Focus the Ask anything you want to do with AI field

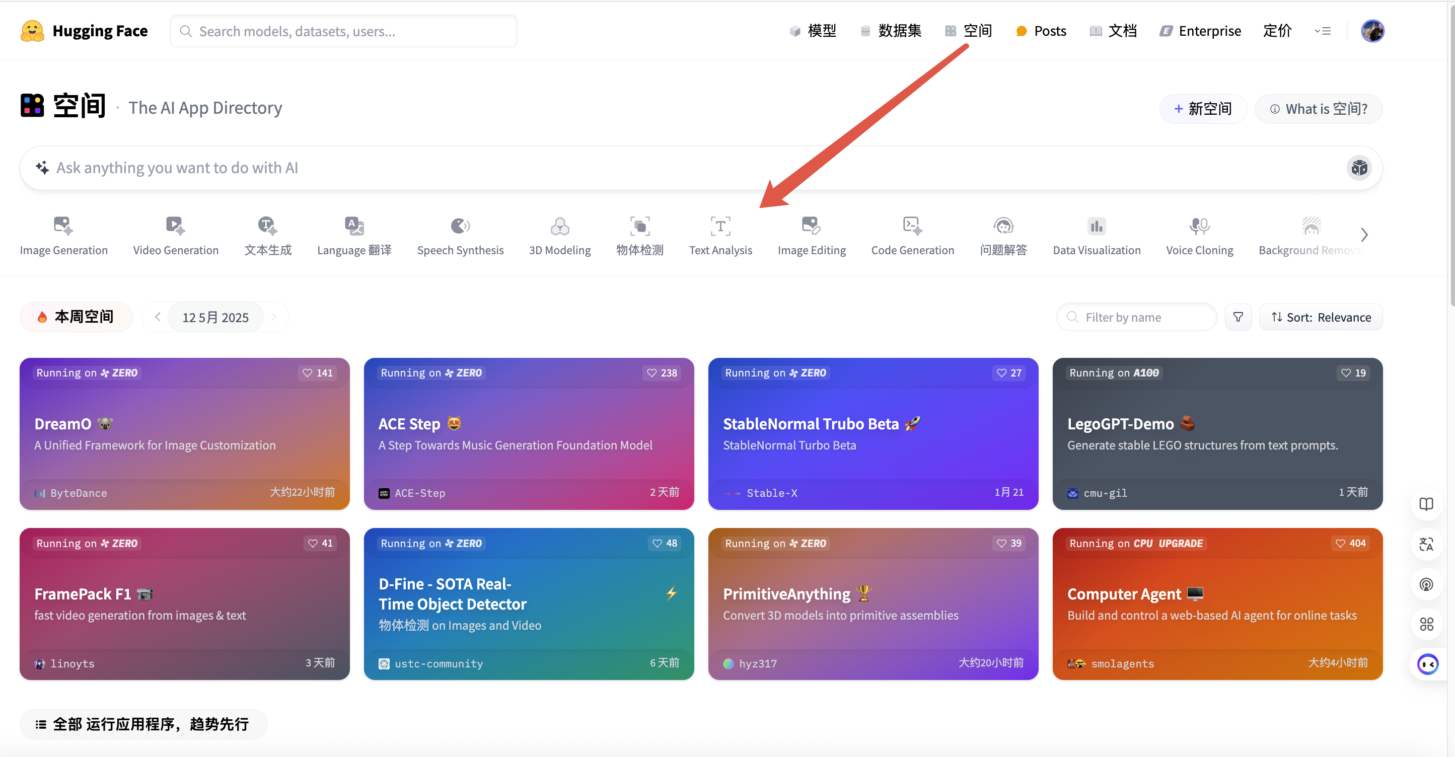pyautogui.click(x=701, y=168)
